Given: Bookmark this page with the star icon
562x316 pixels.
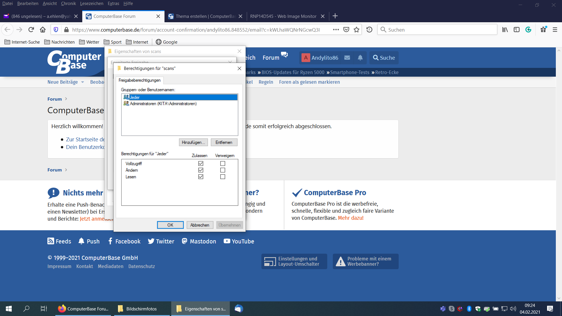Looking at the screenshot, I should 356,30.
